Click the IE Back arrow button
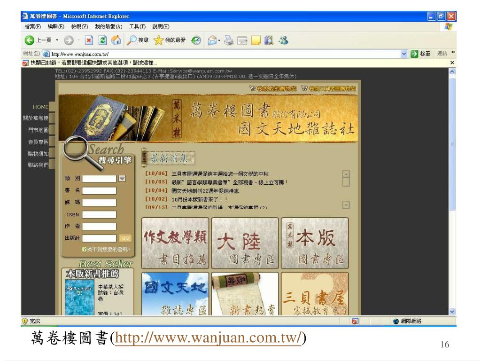The width and height of the screenshot is (481, 361). [x=30, y=40]
